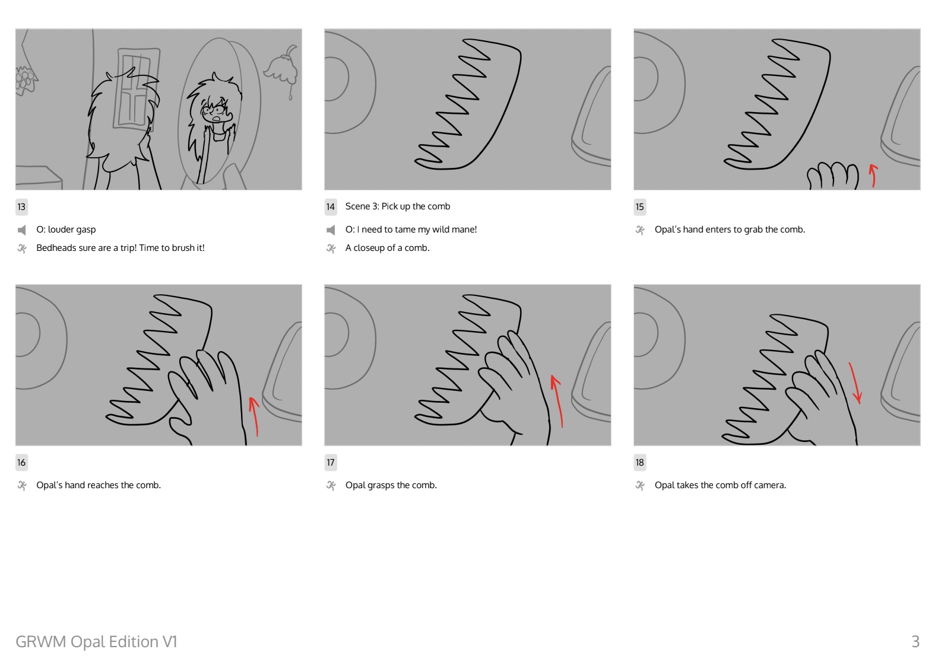Open the mirror scene thumbnail of frame 13
This screenshot has height=662, width=938.
(x=159, y=110)
